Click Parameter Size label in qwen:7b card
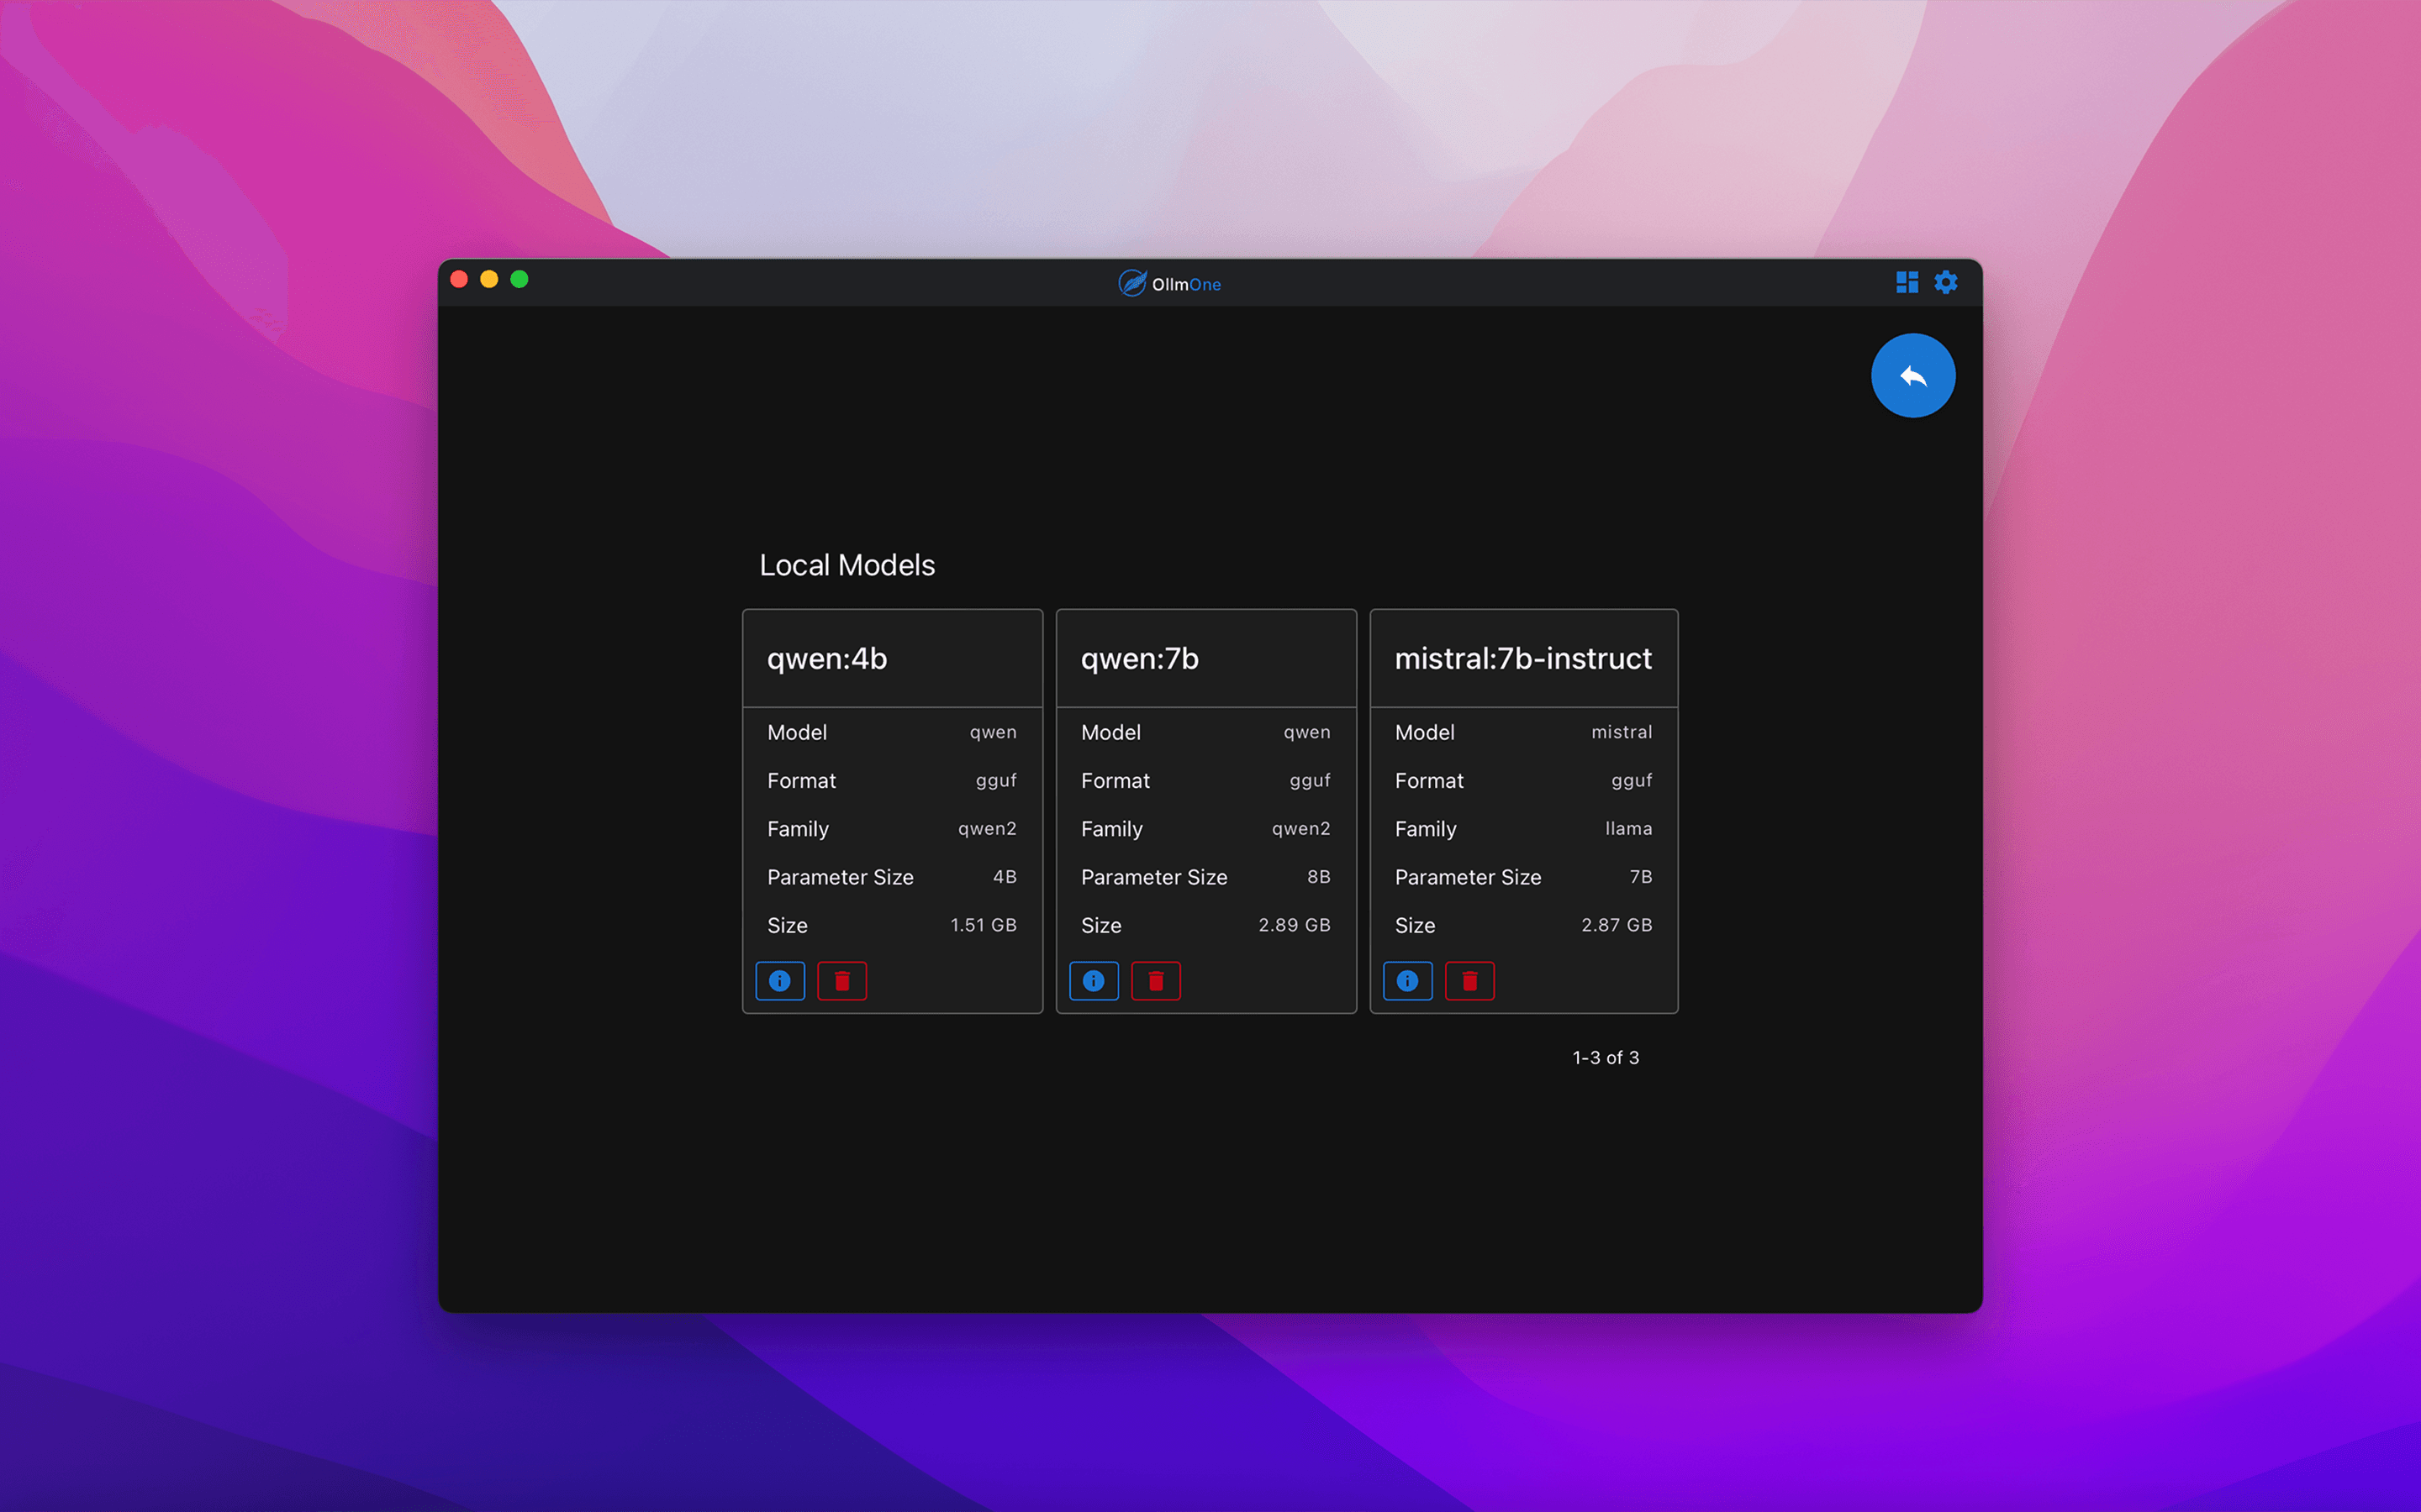2421x1512 pixels. 1154,877
